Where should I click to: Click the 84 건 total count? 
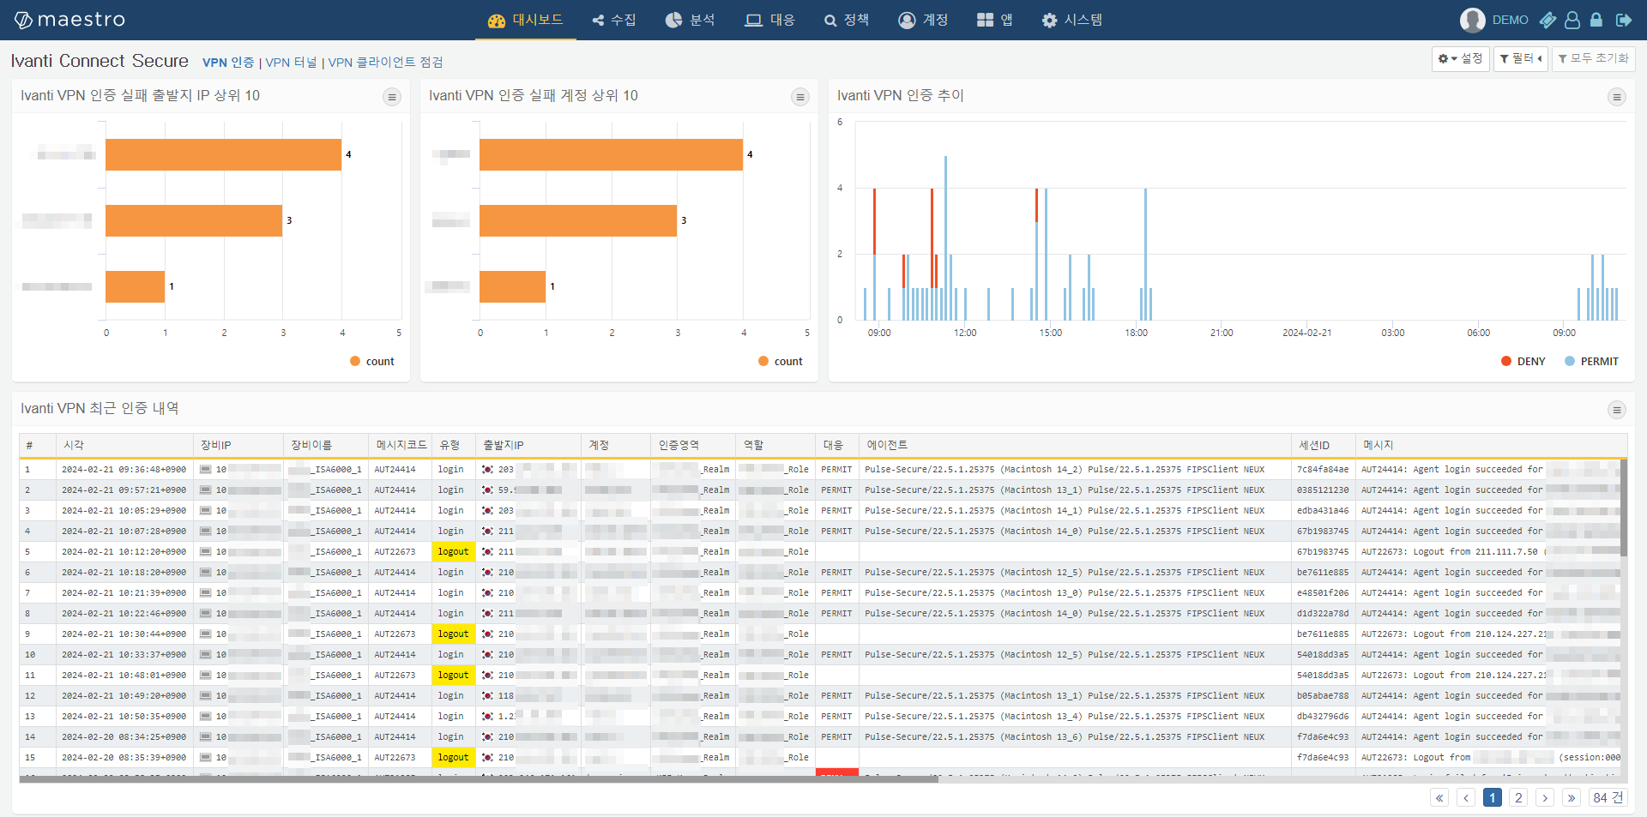[1608, 798]
